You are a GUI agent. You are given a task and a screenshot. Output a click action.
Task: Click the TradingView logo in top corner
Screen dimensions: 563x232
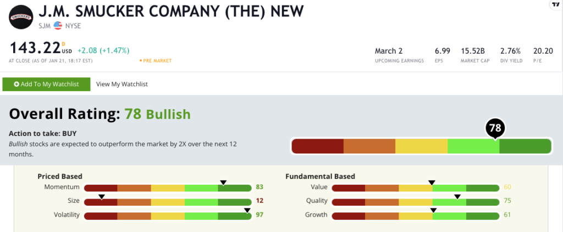556,4
